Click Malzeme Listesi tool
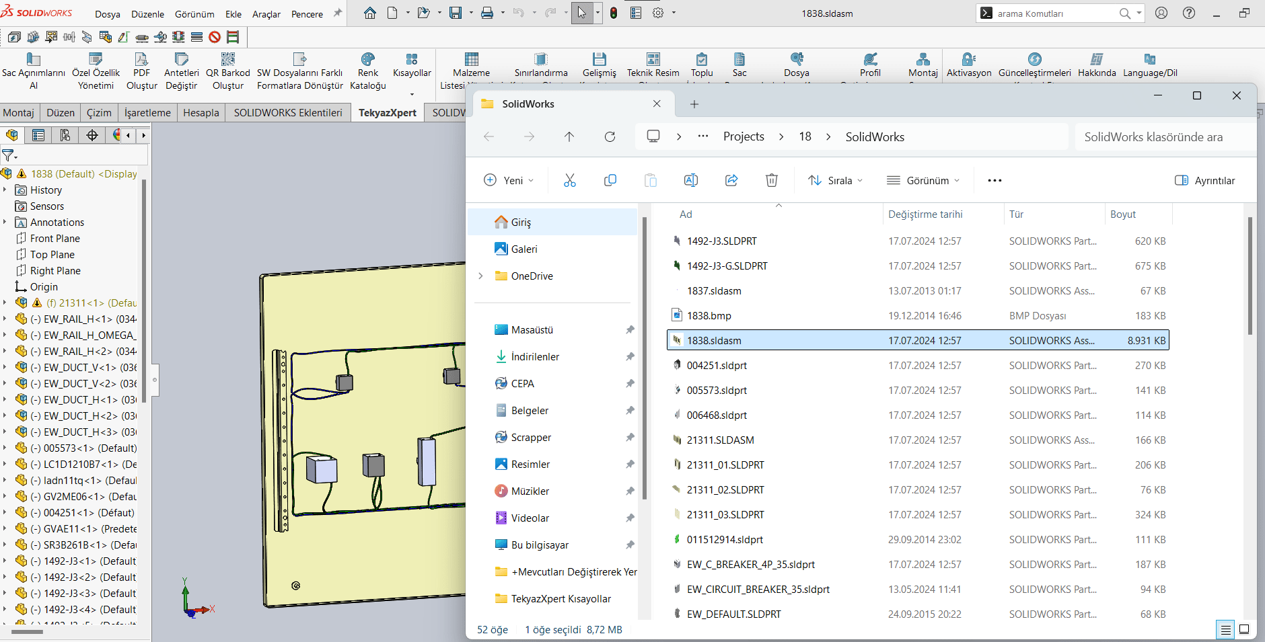1265x642 pixels. pyautogui.click(x=471, y=71)
